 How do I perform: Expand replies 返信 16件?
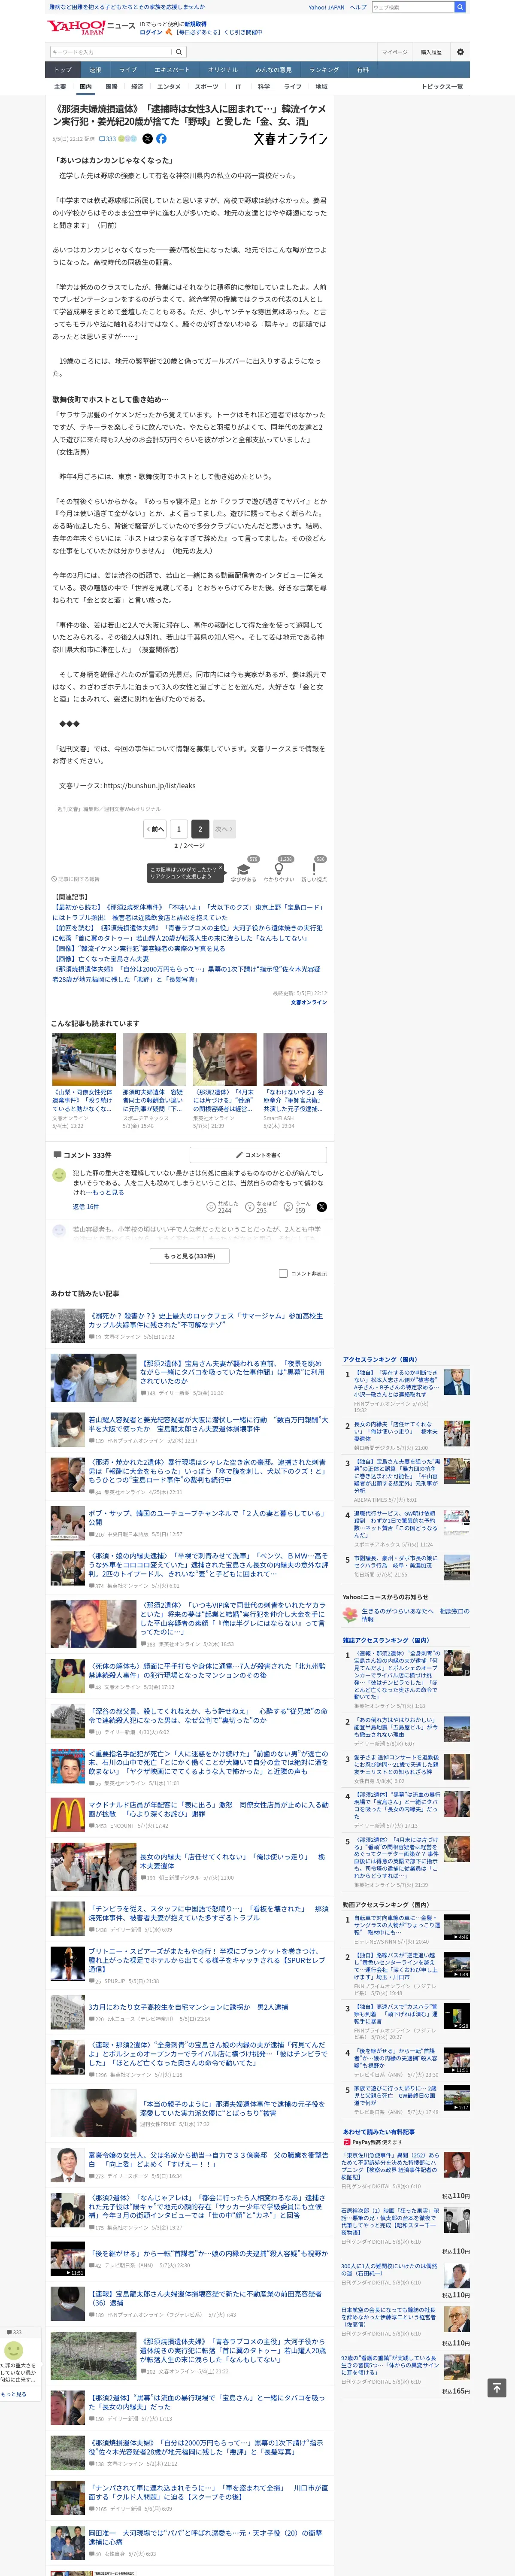(86, 1207)
